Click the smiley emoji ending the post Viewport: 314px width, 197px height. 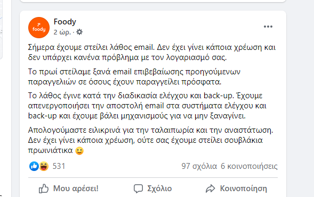[x=79, y=151]
